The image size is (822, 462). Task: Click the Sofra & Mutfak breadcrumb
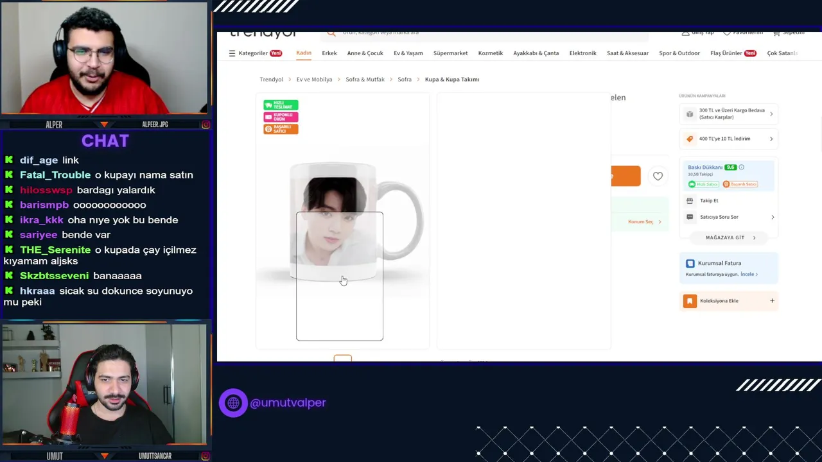[365, 80]
